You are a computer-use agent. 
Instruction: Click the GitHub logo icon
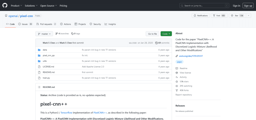coord(5,5)
